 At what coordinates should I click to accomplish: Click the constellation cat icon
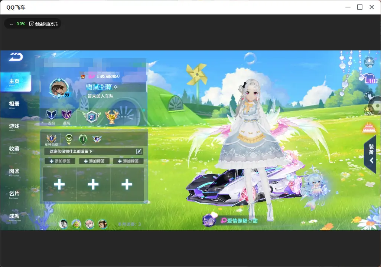point(369,96)
